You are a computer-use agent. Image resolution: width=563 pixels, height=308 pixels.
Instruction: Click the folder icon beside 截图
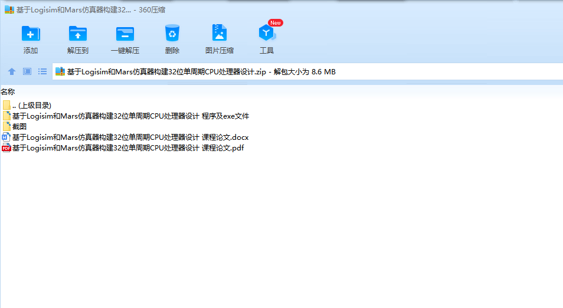coord(6,126)
